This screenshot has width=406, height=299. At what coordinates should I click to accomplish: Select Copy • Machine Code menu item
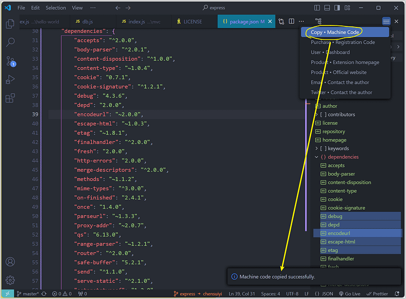coord(335,32)
